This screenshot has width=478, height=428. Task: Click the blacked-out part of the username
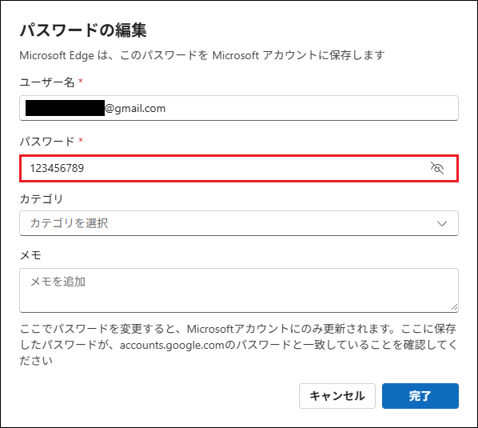(x=65, y=108)
